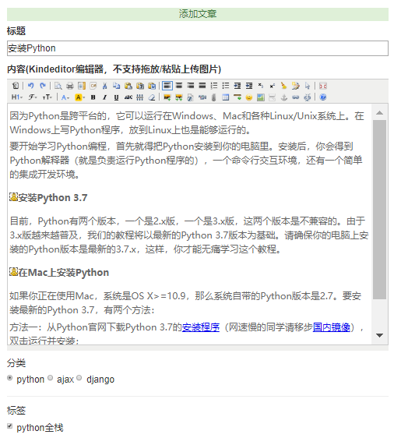This screenshot has width=394, height=438.
Task: Insert a media file
Action: (202, 97)
